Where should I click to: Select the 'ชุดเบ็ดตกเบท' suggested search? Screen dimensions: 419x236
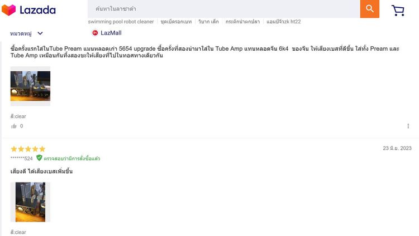175,22
